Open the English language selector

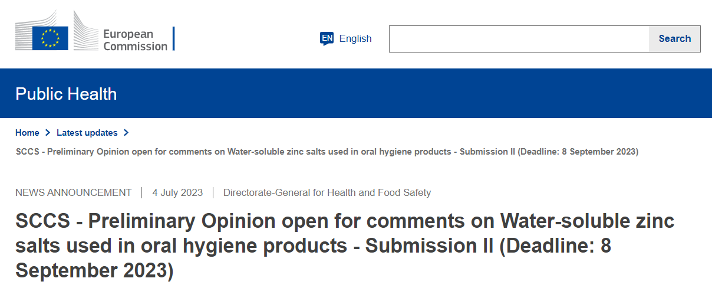coord(355,38)
